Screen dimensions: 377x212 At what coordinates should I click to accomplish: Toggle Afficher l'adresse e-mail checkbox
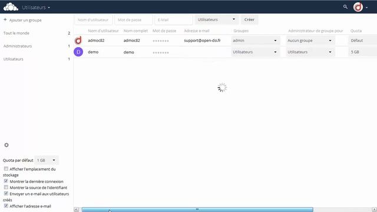6,206
